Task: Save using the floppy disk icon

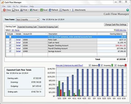Action: [13, 10]
